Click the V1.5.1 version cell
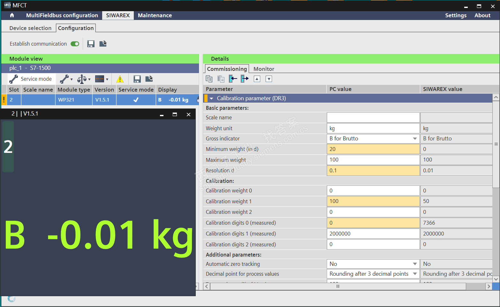Image resolution: width=500 pixels, height=307 pixels. pos(104,100)
